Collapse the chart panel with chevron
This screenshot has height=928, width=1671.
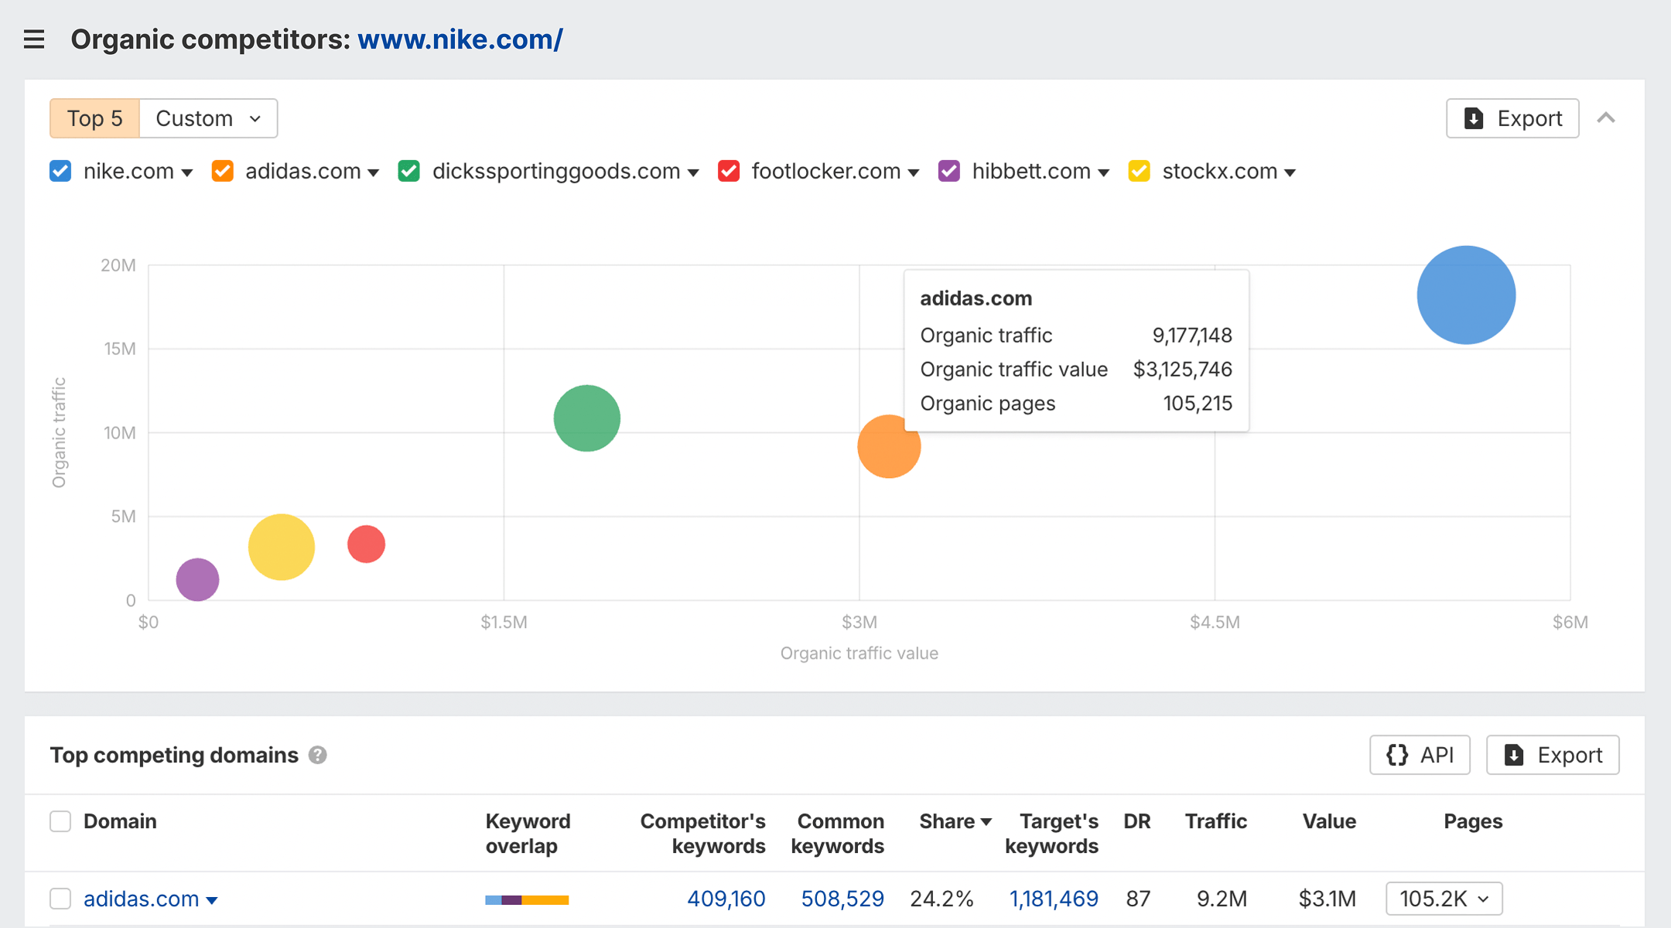pyautogui.click(x=1606, y=118)
